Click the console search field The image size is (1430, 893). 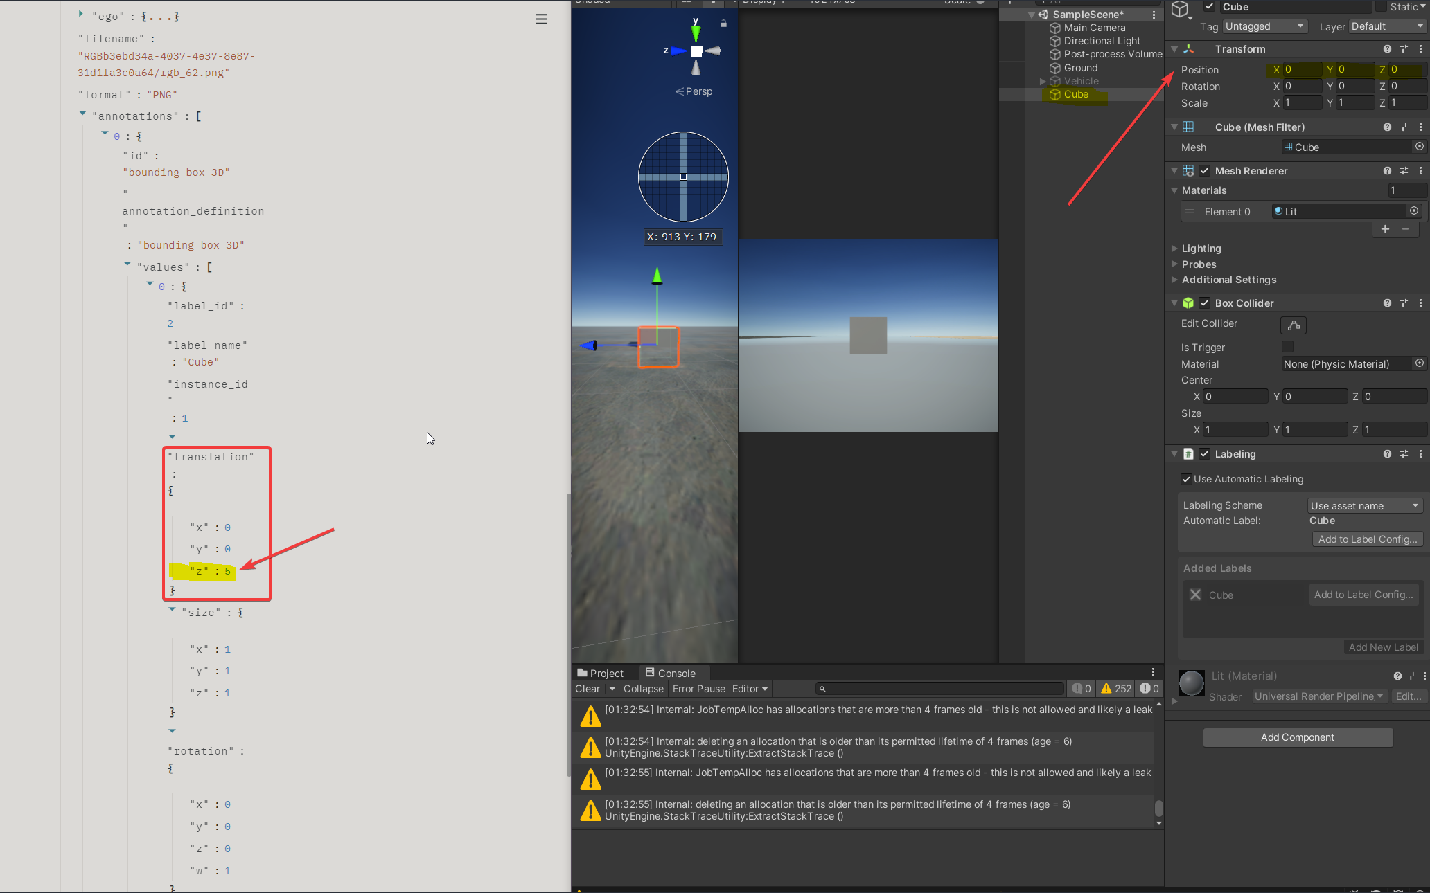point(939,688)
